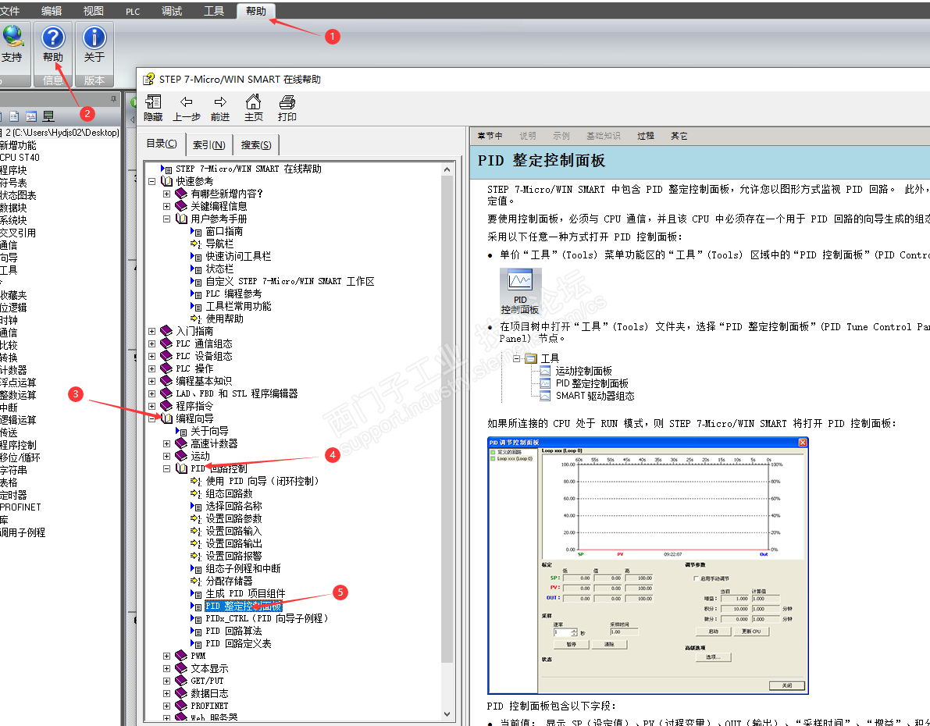Viewport: 930px width, 726px height.
Task: Open 组态子例程和中断 topic
Action: (243, 569)
